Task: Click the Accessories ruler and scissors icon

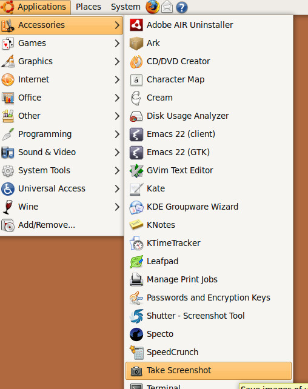Action: [x=8, y=25]
